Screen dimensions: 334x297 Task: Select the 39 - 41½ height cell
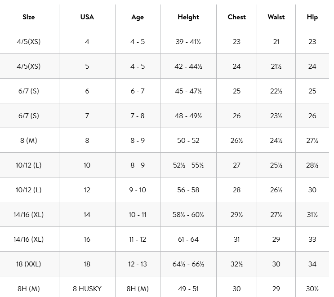tap(188, 42)
